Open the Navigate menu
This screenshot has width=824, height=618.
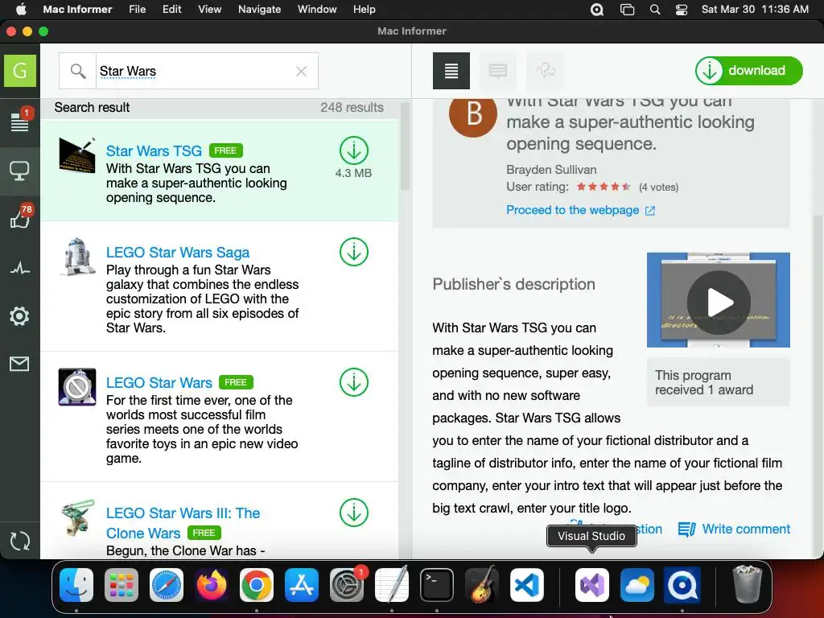pyautogui.click(x=260, y=10)
